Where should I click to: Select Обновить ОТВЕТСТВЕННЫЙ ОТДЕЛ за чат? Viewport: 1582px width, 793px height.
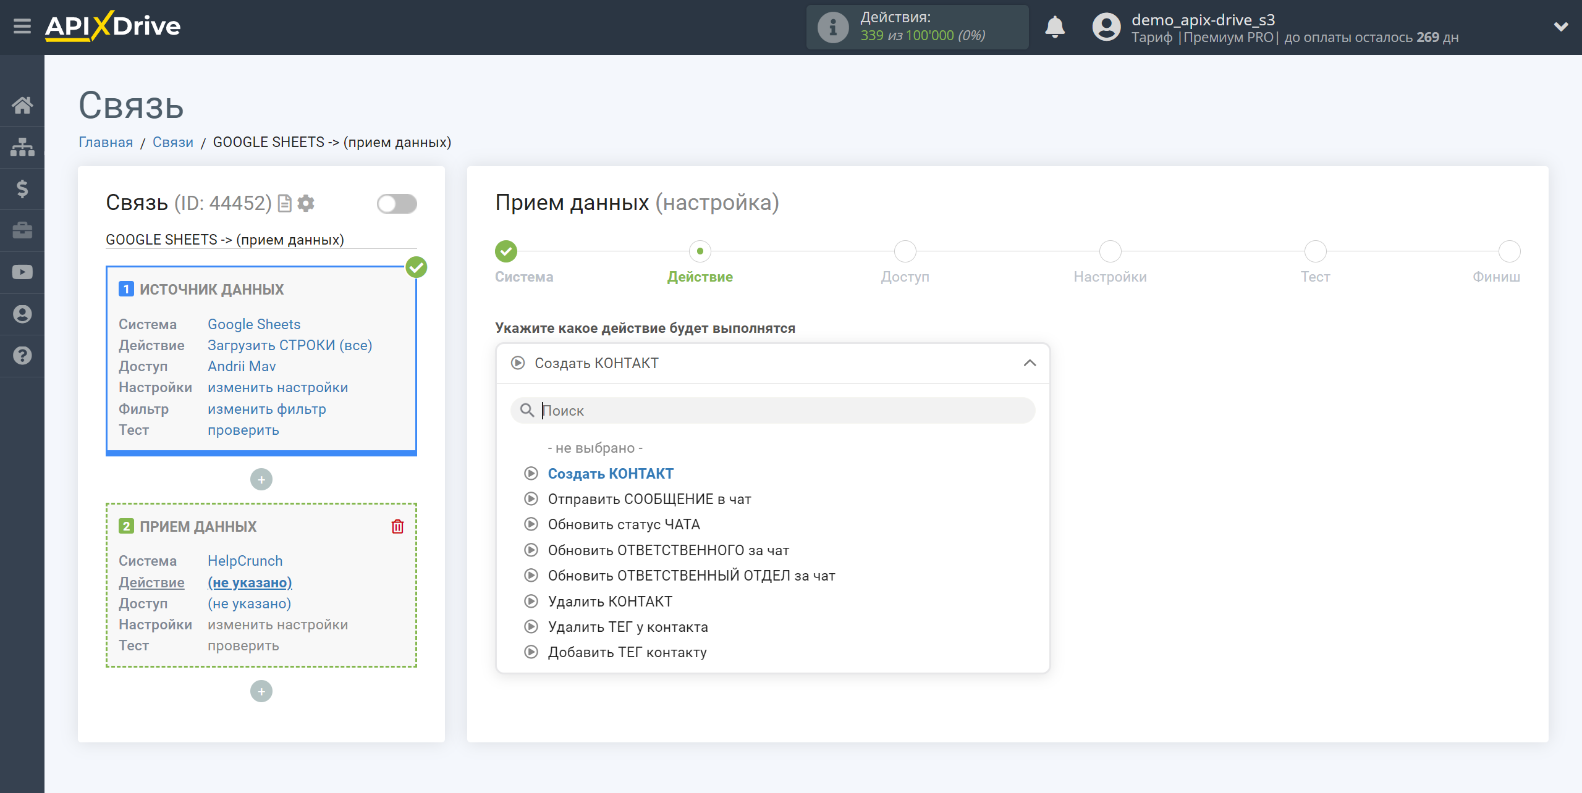[692, 576]
